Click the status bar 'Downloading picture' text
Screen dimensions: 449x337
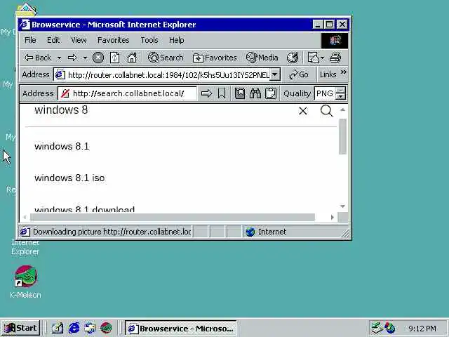112,232
